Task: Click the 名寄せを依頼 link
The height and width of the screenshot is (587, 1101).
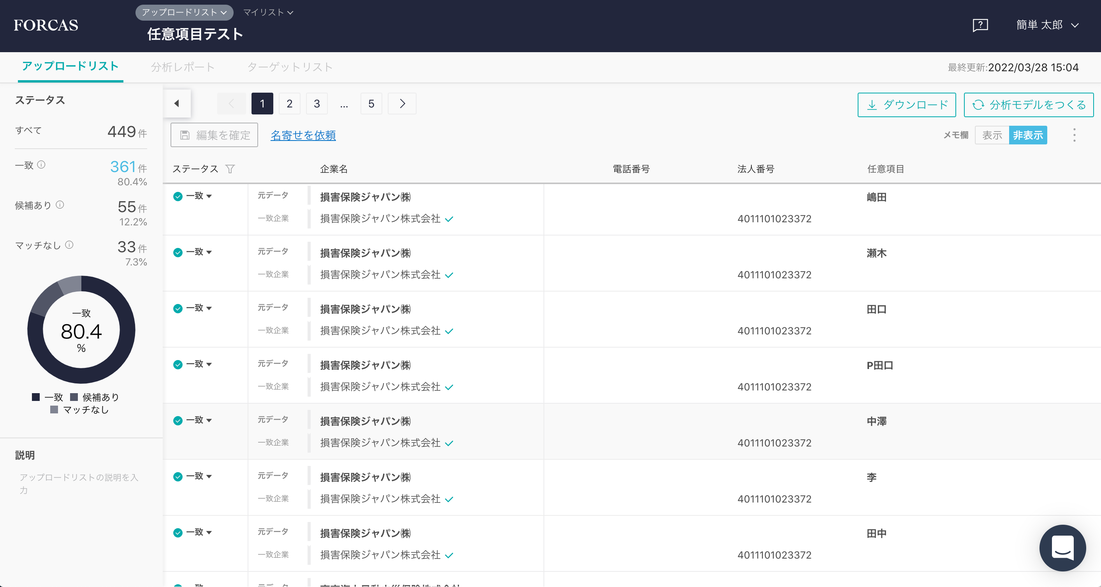Action: click(303, 135)
